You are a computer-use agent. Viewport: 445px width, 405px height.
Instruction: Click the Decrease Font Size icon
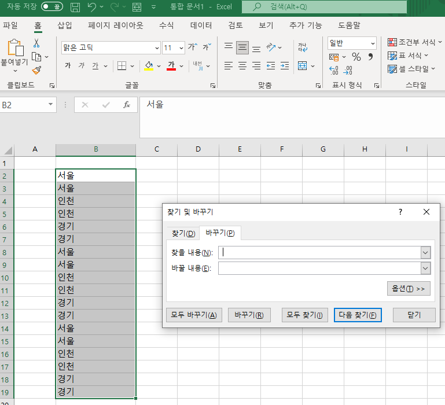207,46
